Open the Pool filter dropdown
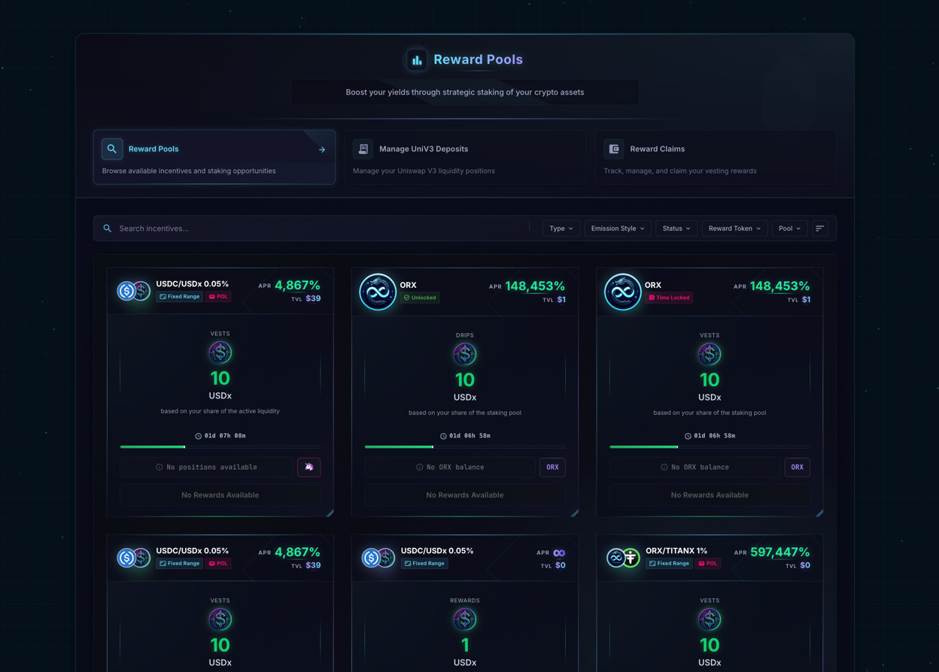Image resolution: width=939 pixels, height=672 pixels. coord(789,229)
